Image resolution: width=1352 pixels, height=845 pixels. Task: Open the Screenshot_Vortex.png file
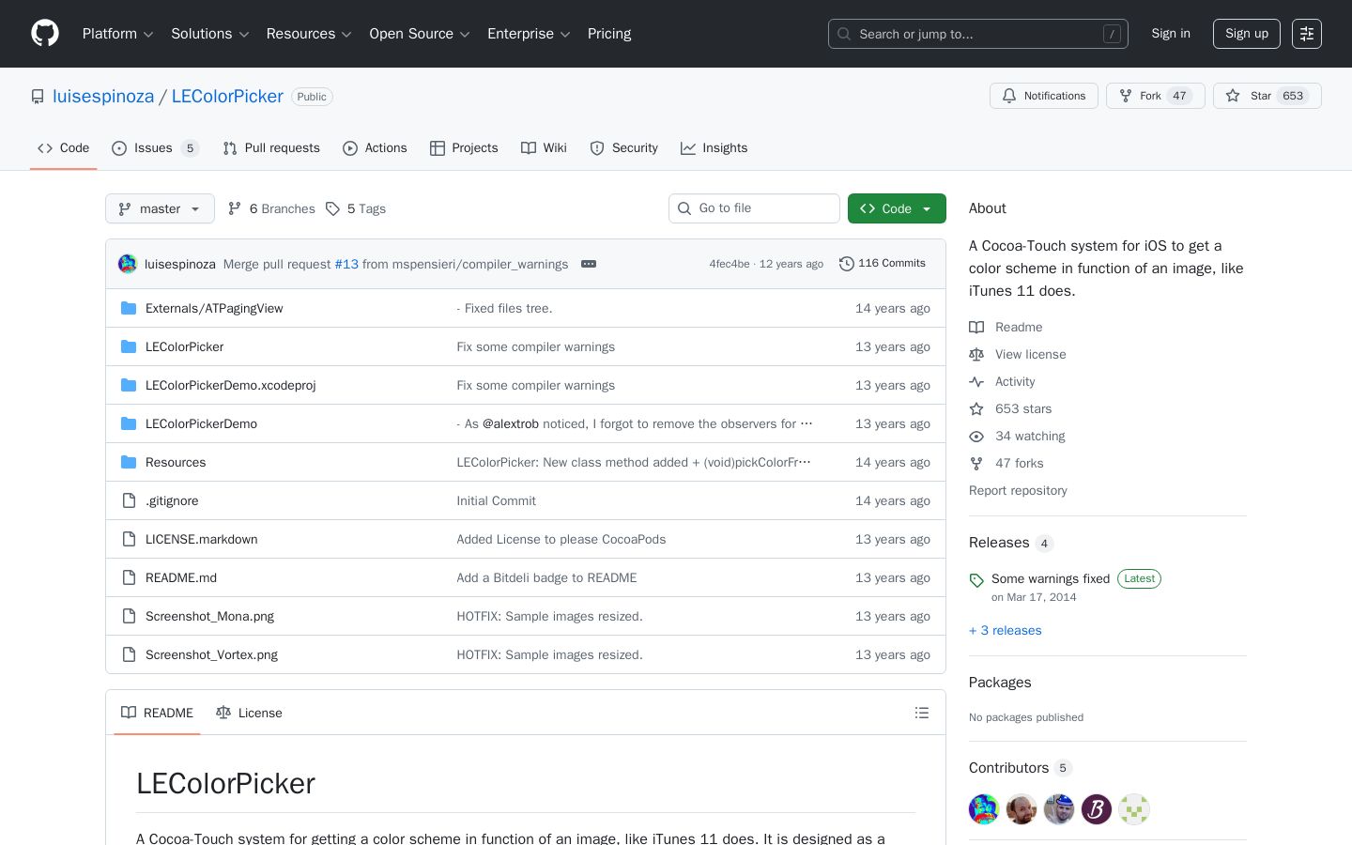tap(211, 655)
